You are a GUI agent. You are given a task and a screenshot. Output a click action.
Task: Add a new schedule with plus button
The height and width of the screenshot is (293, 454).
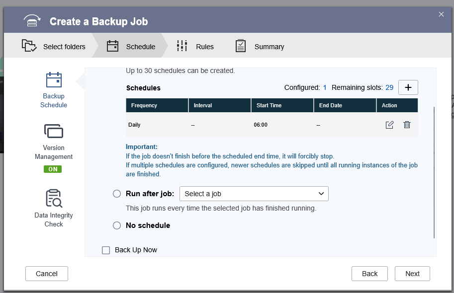coord(408,87)
